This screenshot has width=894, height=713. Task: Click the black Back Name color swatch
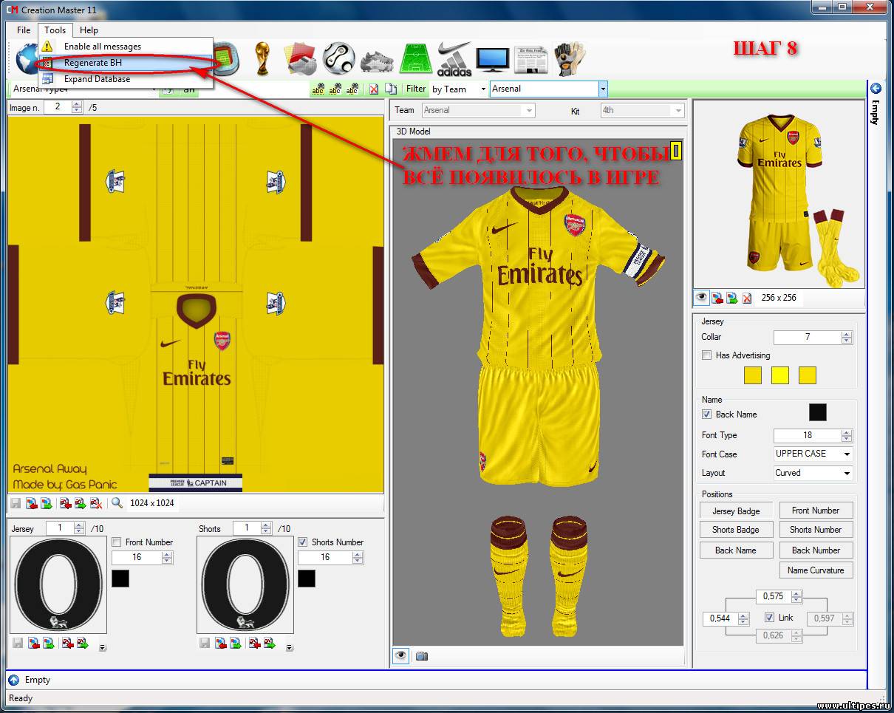[x=817, y=412]
